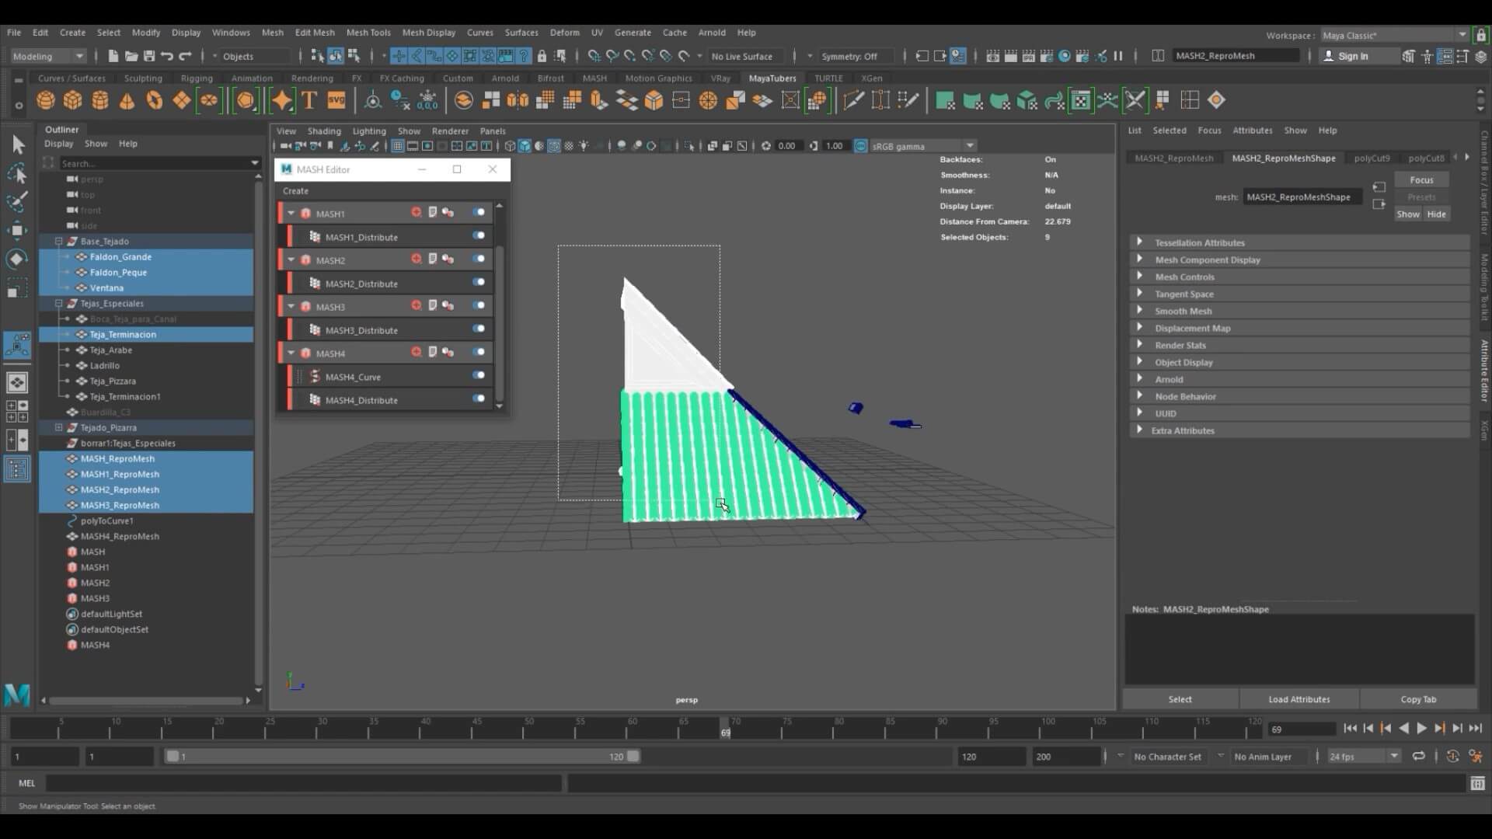
Task: Select the Paint Selection tool
Action: pos(17,202)
